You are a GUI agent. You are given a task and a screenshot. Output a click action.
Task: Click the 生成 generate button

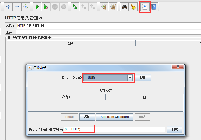coord(174,129)
